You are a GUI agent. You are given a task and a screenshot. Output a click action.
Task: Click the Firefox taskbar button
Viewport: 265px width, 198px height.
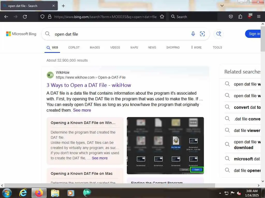[39, 193]
